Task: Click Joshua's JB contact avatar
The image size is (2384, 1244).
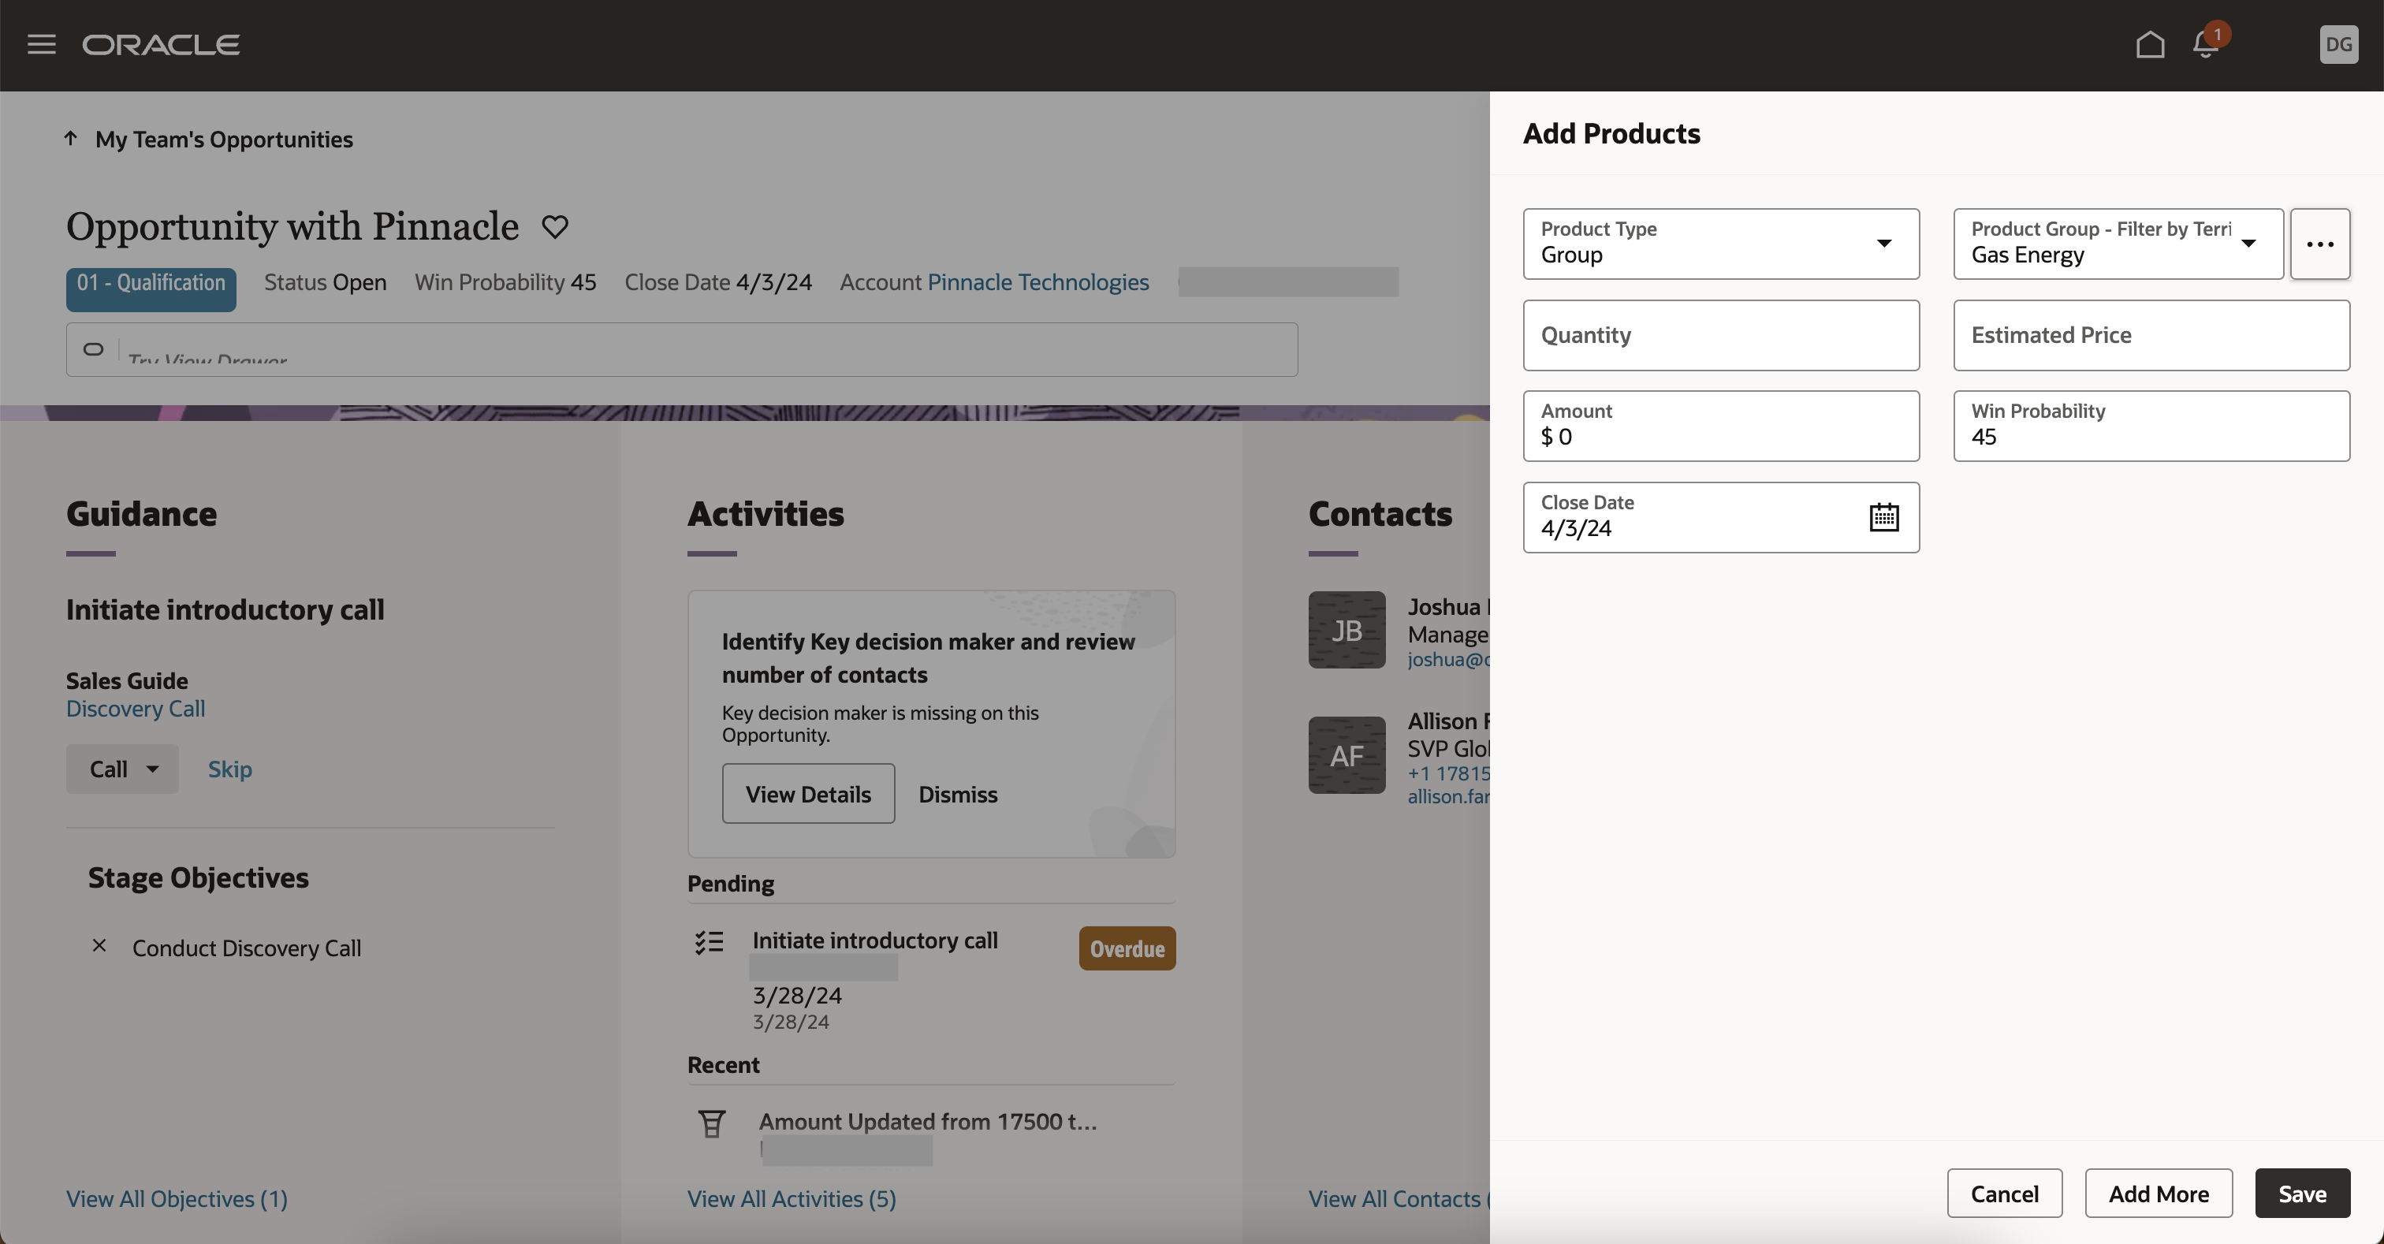Action: pos(1347,629)
